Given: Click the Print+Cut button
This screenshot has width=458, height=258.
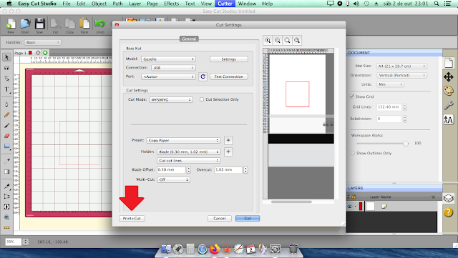Looking at the screenshot, I should point(132,218).
